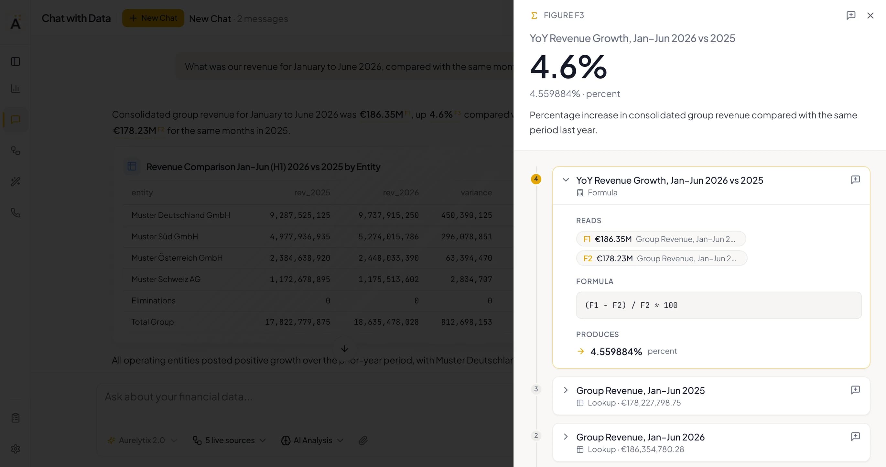886x467 pixels.
Task: Open the Aurelytix 2.0 model dropdown
Action: point(142,440)
